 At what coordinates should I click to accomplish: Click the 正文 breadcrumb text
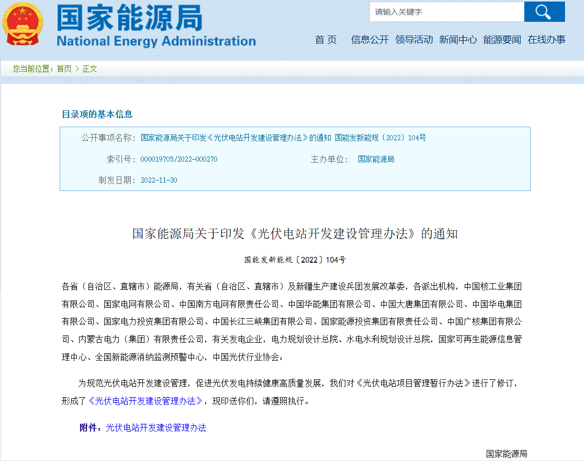tap(90, 69)
